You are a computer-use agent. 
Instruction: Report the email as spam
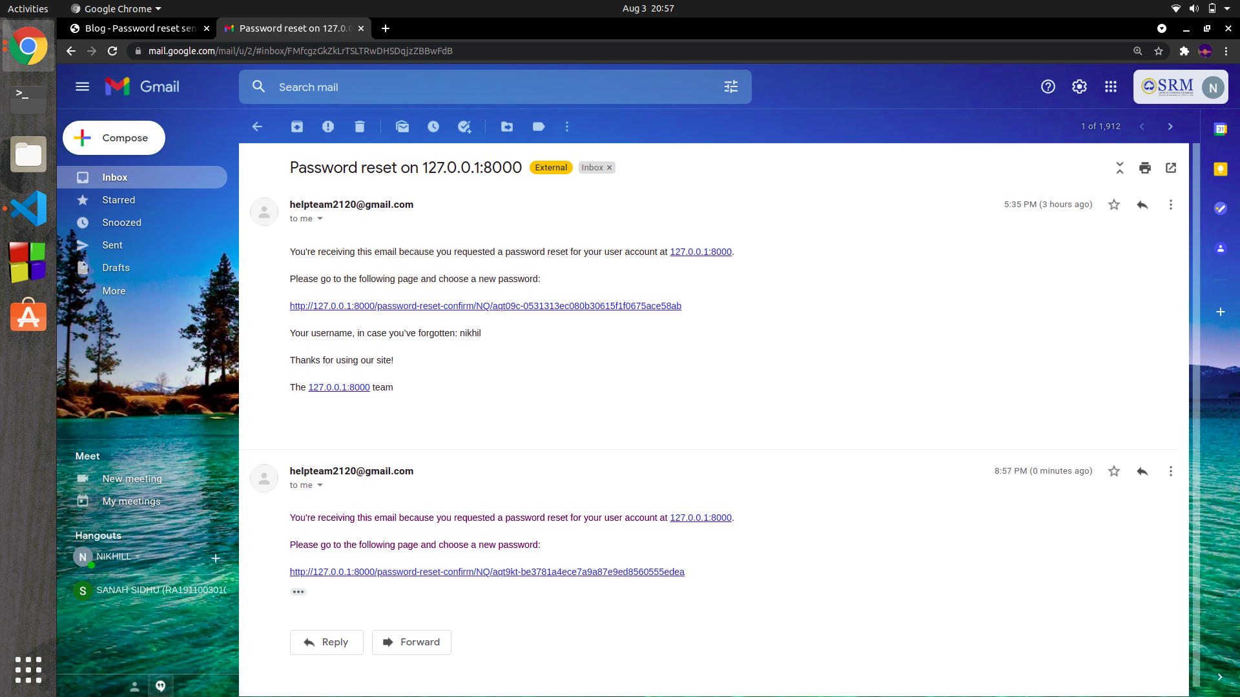(328, 126)
